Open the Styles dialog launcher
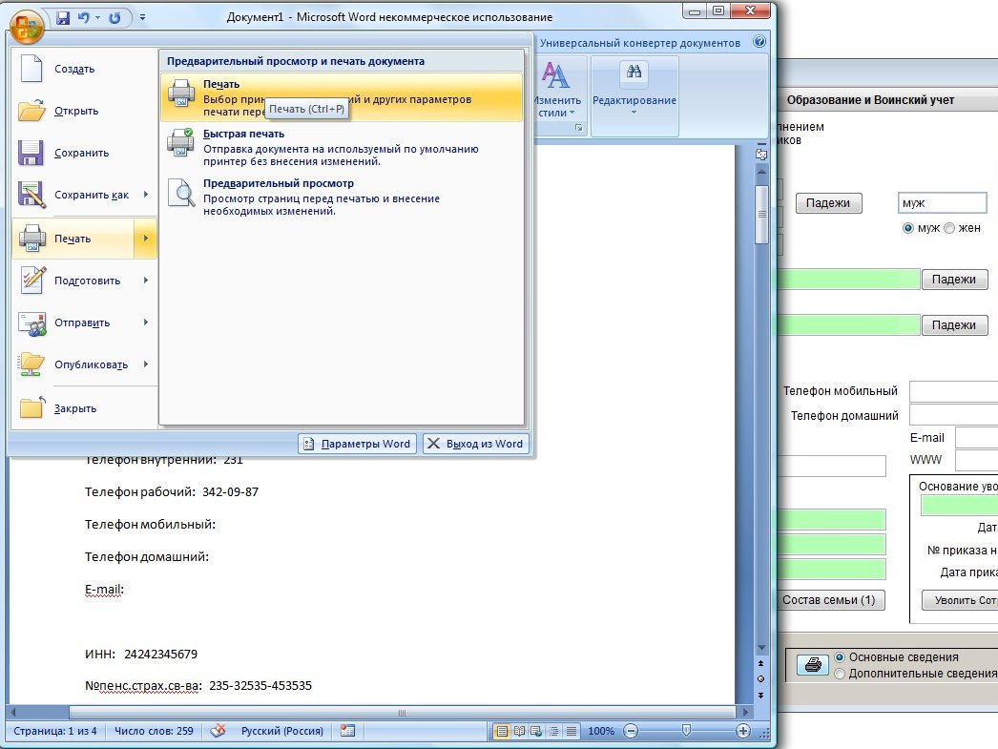 (x=578, y=128)
